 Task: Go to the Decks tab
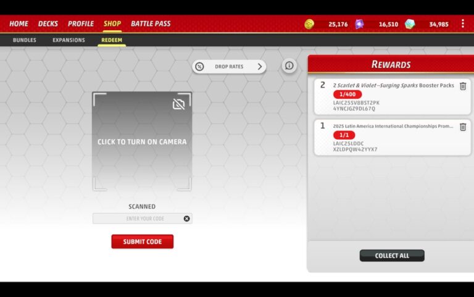coord(48,23)
